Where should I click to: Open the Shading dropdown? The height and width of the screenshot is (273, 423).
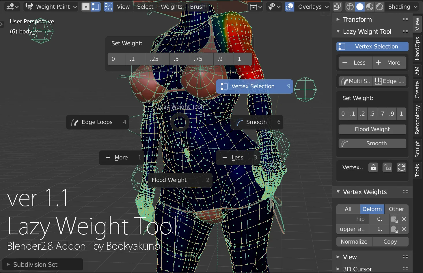tap(402, 7)
